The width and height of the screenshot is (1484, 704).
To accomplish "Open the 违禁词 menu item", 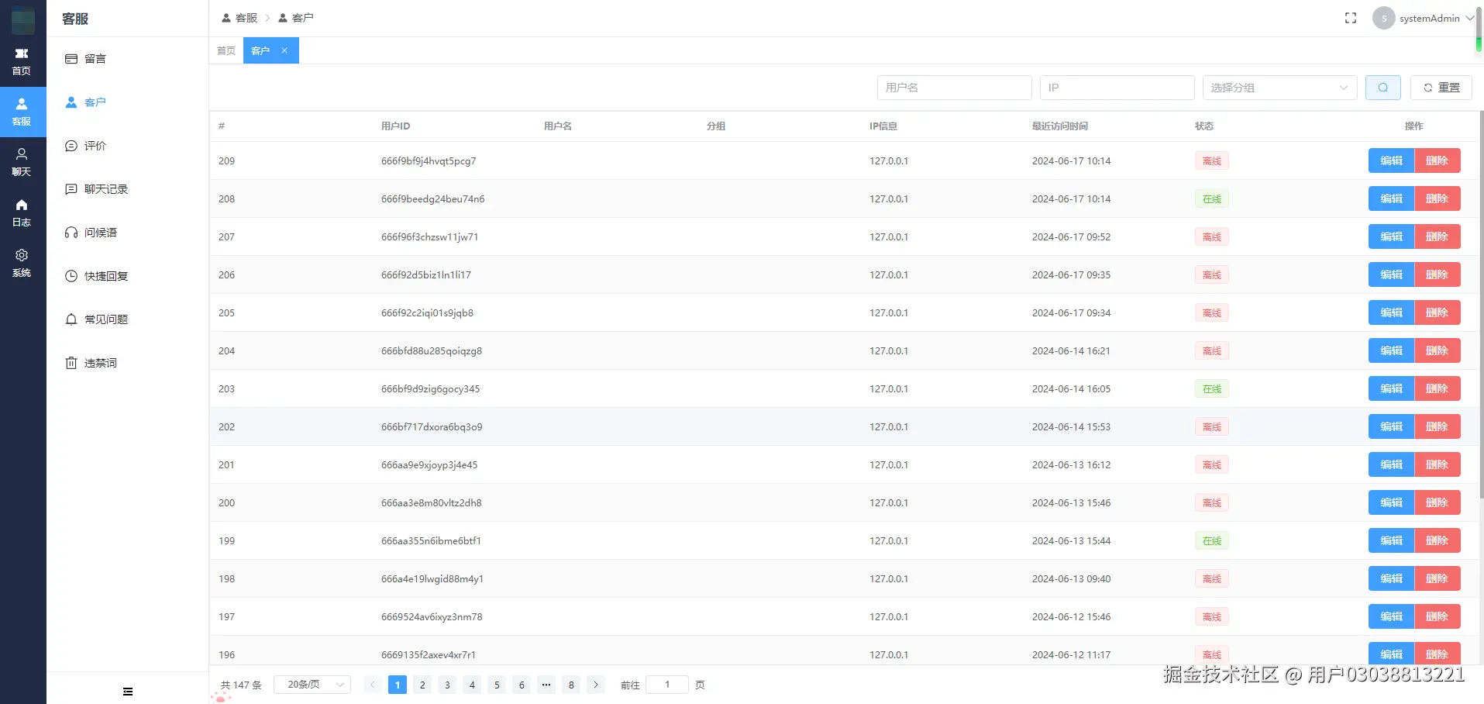I will tap(128, 363).
